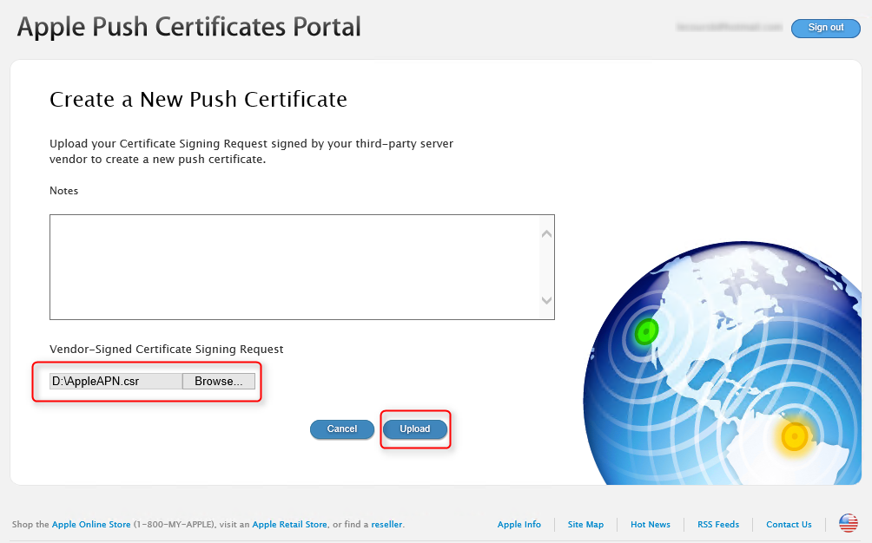Open the Apple Online Store link

pos(91,524)
